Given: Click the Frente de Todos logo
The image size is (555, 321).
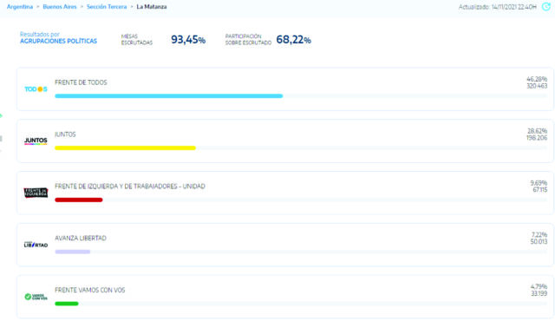Looking at the screenshot, I should click(x=36, y=89).
